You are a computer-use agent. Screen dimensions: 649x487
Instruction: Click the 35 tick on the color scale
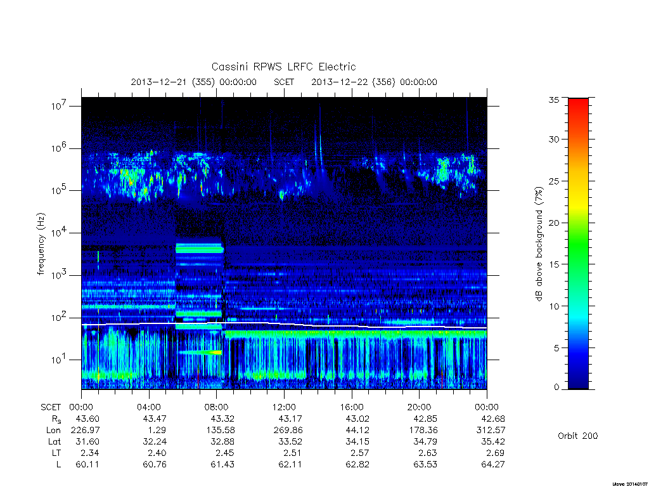[x=553, y=100]
